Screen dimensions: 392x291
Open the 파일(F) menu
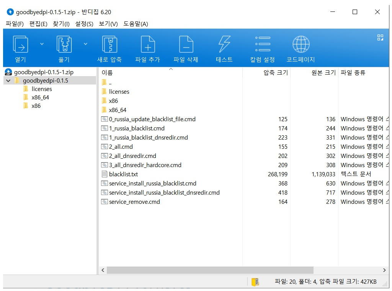click(15, 24)
